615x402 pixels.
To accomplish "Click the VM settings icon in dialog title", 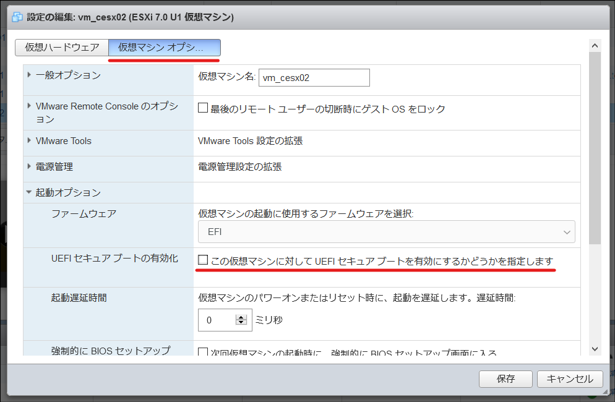I will [x=17, y=17].
